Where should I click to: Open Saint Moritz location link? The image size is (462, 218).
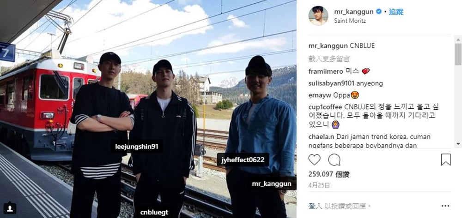click(x=350, y=21)
